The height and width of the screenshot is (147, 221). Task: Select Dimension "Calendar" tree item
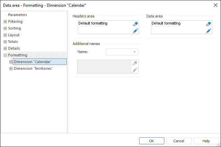pos(33,62)
